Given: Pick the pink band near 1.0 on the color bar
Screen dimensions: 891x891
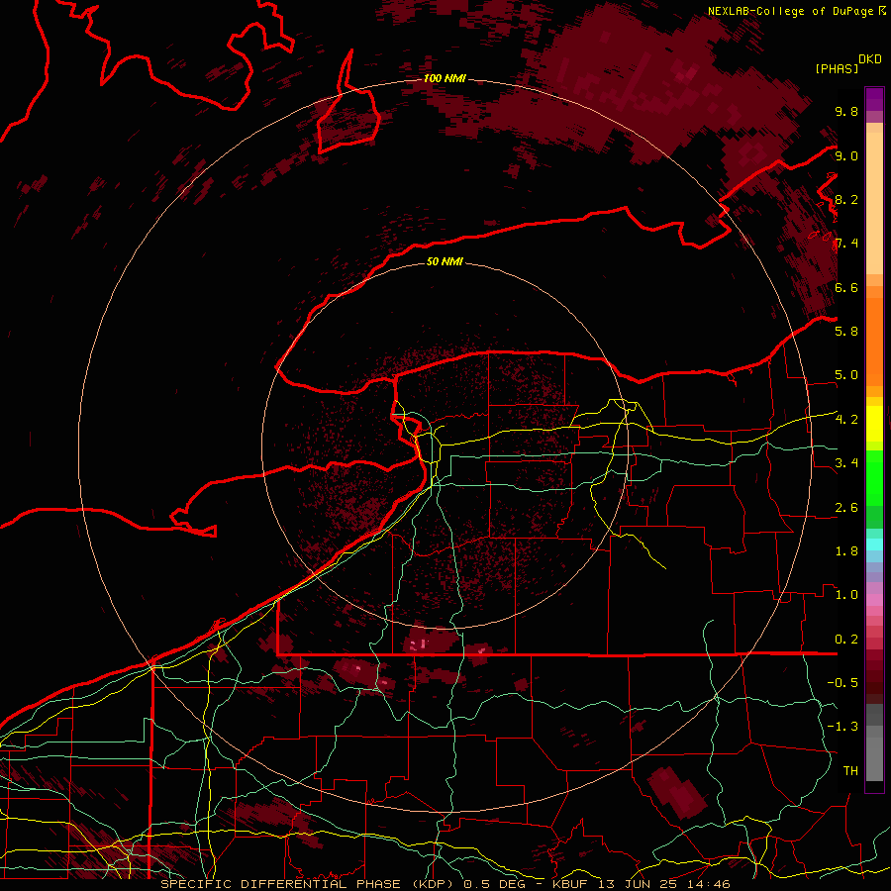Looking at the screenshot, I should point(874,600).
